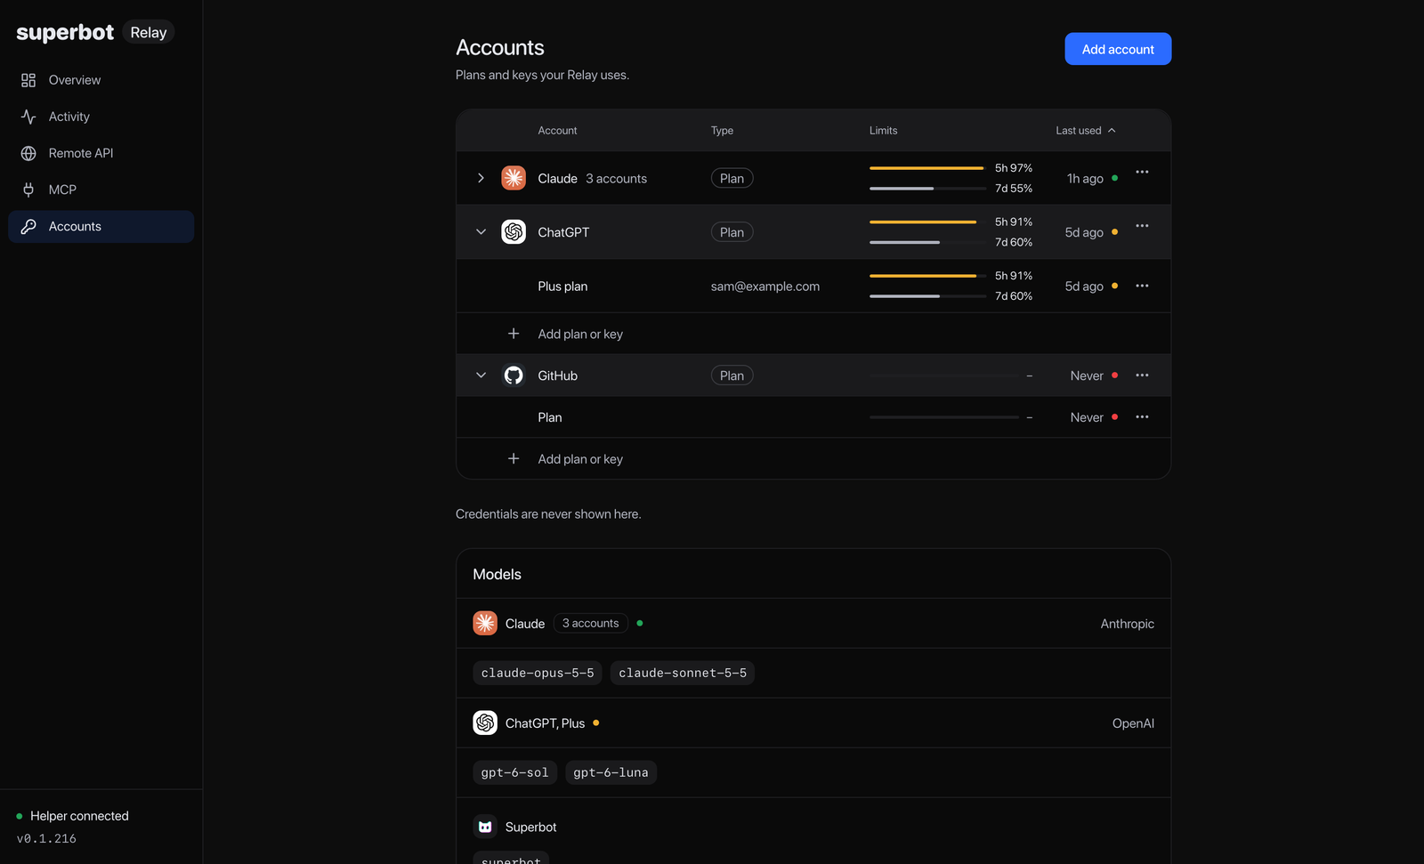The image size is (1424, 864).
Task: Click the Activity pulse icon in the sidebar
Action: 28,117
